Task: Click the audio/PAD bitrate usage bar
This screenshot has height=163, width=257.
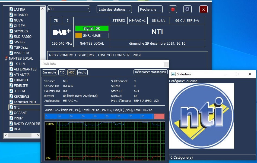Action: pyautogui.click(x=104, y=116)
